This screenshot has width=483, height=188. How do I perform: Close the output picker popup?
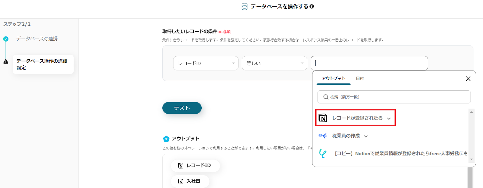[x=468, y=79]
